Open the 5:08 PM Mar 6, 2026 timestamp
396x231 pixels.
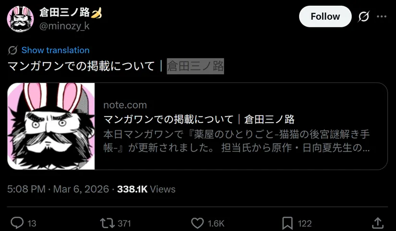58,189
